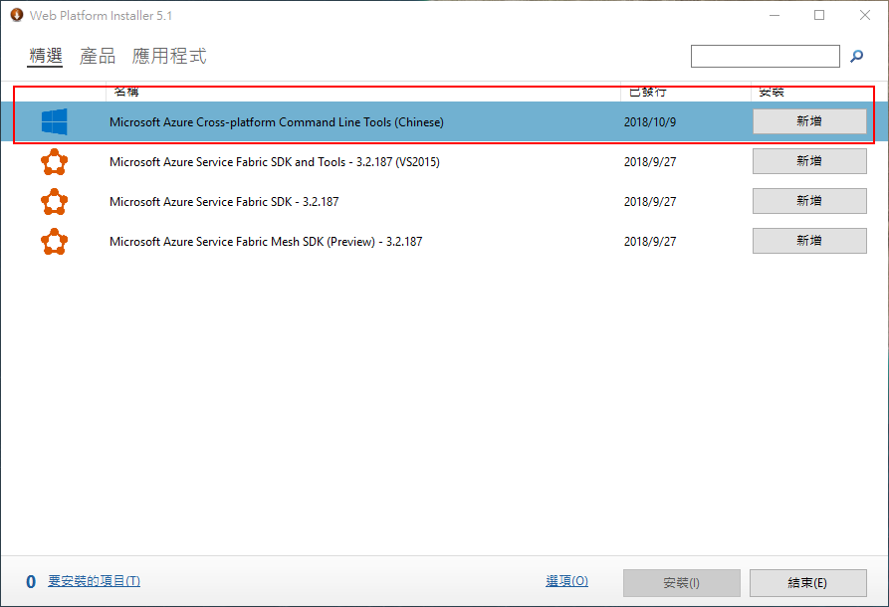Click 新增 for Service Fabric SDK and Tools (VS2015)

[809, 161]
